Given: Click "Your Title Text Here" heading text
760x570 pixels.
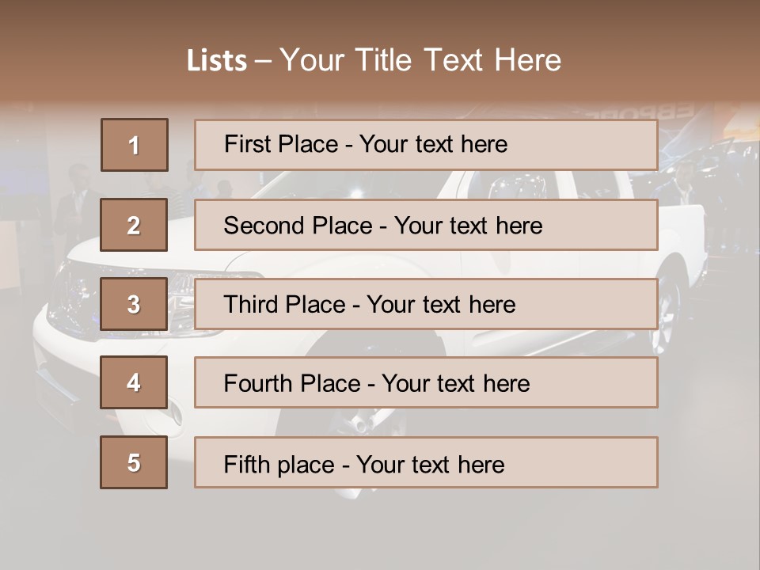Looking at the screenshot, I should (x=420, y=61).
